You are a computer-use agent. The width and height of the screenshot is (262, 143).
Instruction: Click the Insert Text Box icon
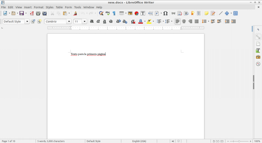(143, 13)
